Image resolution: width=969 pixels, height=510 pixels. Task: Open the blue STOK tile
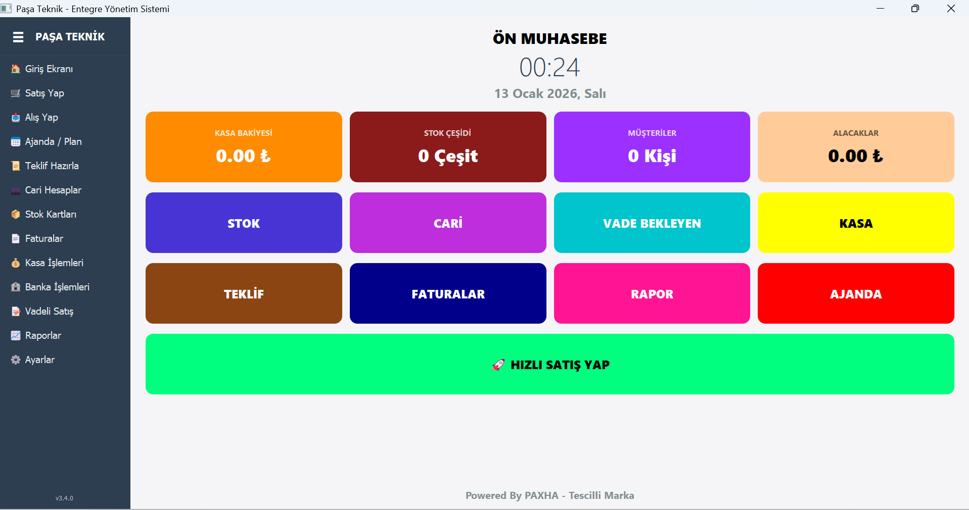tap(244, 223)
